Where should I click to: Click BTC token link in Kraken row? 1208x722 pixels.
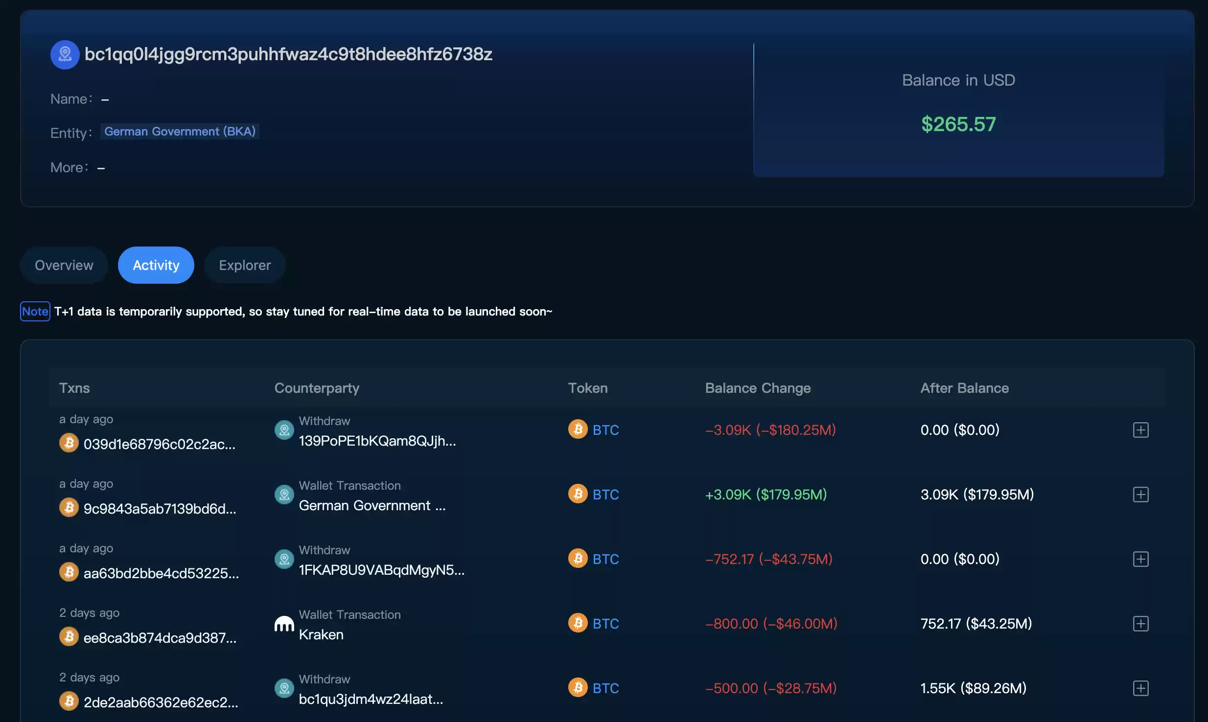click(606, 624)
